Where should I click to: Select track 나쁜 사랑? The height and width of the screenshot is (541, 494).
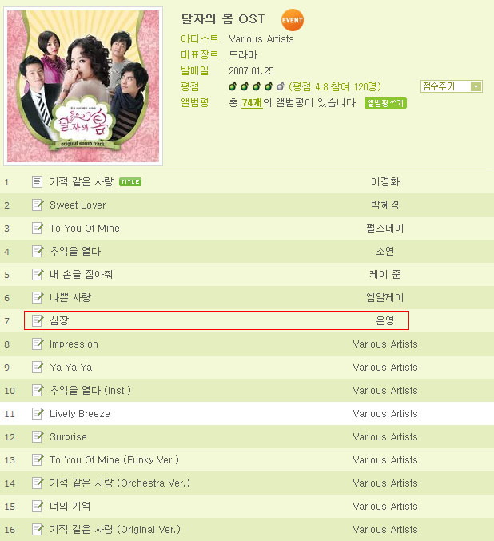(x=70, y=297)
